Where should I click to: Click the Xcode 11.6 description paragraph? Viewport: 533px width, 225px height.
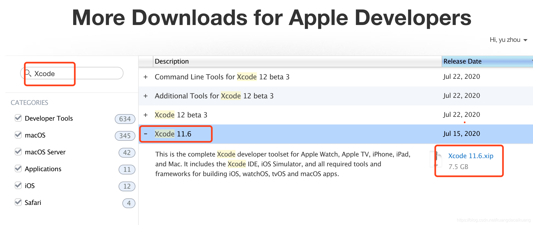point(283,164)
